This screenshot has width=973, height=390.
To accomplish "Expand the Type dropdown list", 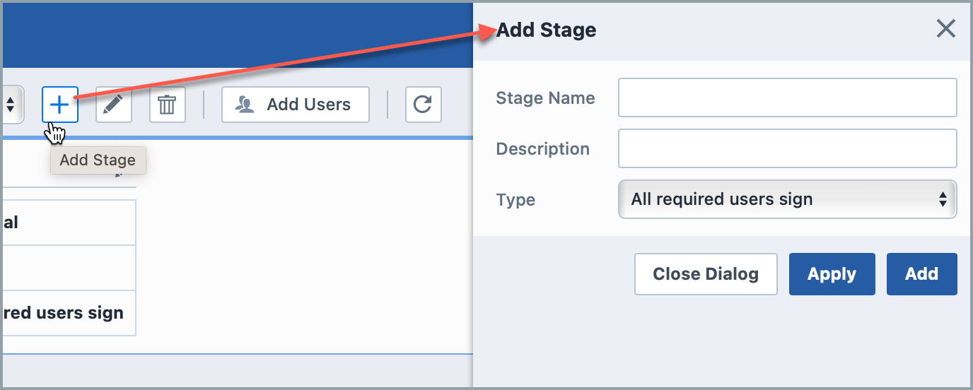I will (x=787, y=199).
